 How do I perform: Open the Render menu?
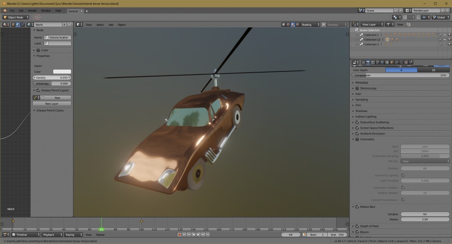(32, 10)
